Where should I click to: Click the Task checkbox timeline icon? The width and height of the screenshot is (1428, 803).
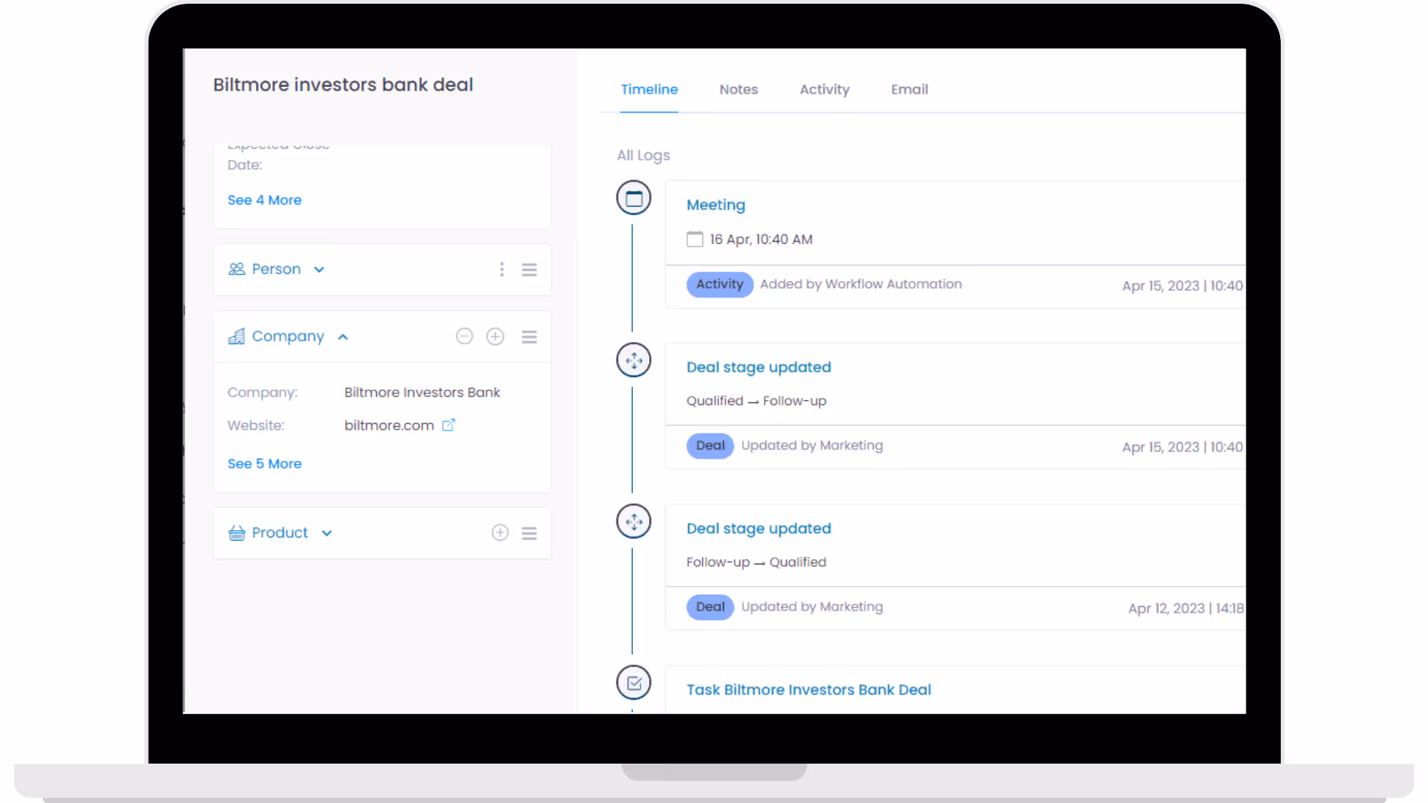pyautogui.click(x=634, y=683)
